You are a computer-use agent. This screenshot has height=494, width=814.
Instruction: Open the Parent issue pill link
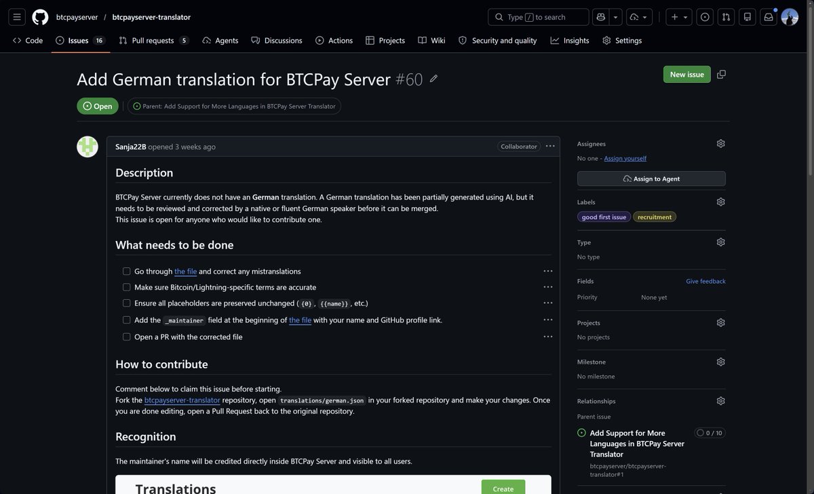[234, 106]
